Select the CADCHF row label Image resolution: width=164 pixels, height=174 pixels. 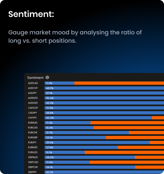pyautogui.click(x=33, y=108)
